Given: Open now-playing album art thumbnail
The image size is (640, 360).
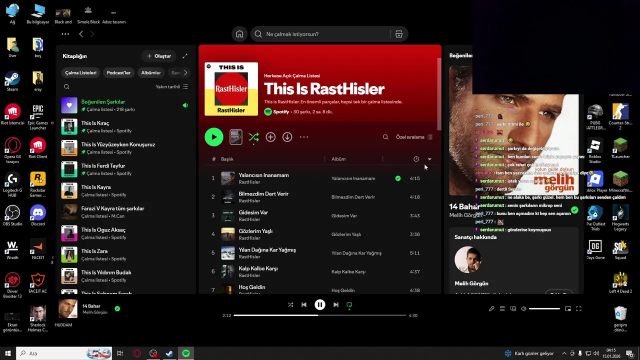Looking at the screenshot, I should [x=68, y=309].
